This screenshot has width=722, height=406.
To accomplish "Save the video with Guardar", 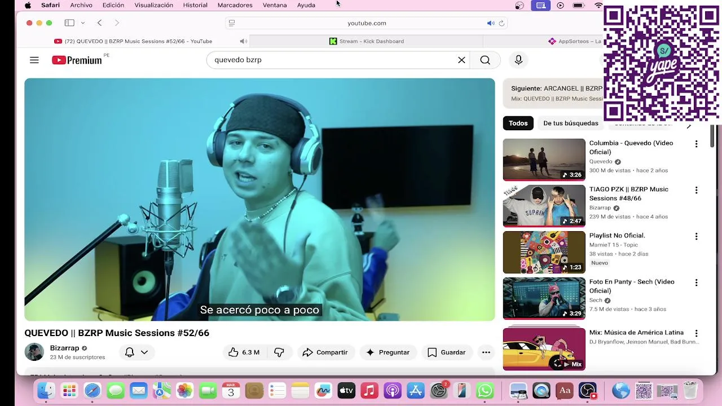I will pyautogui.click(x=447, y=352).
